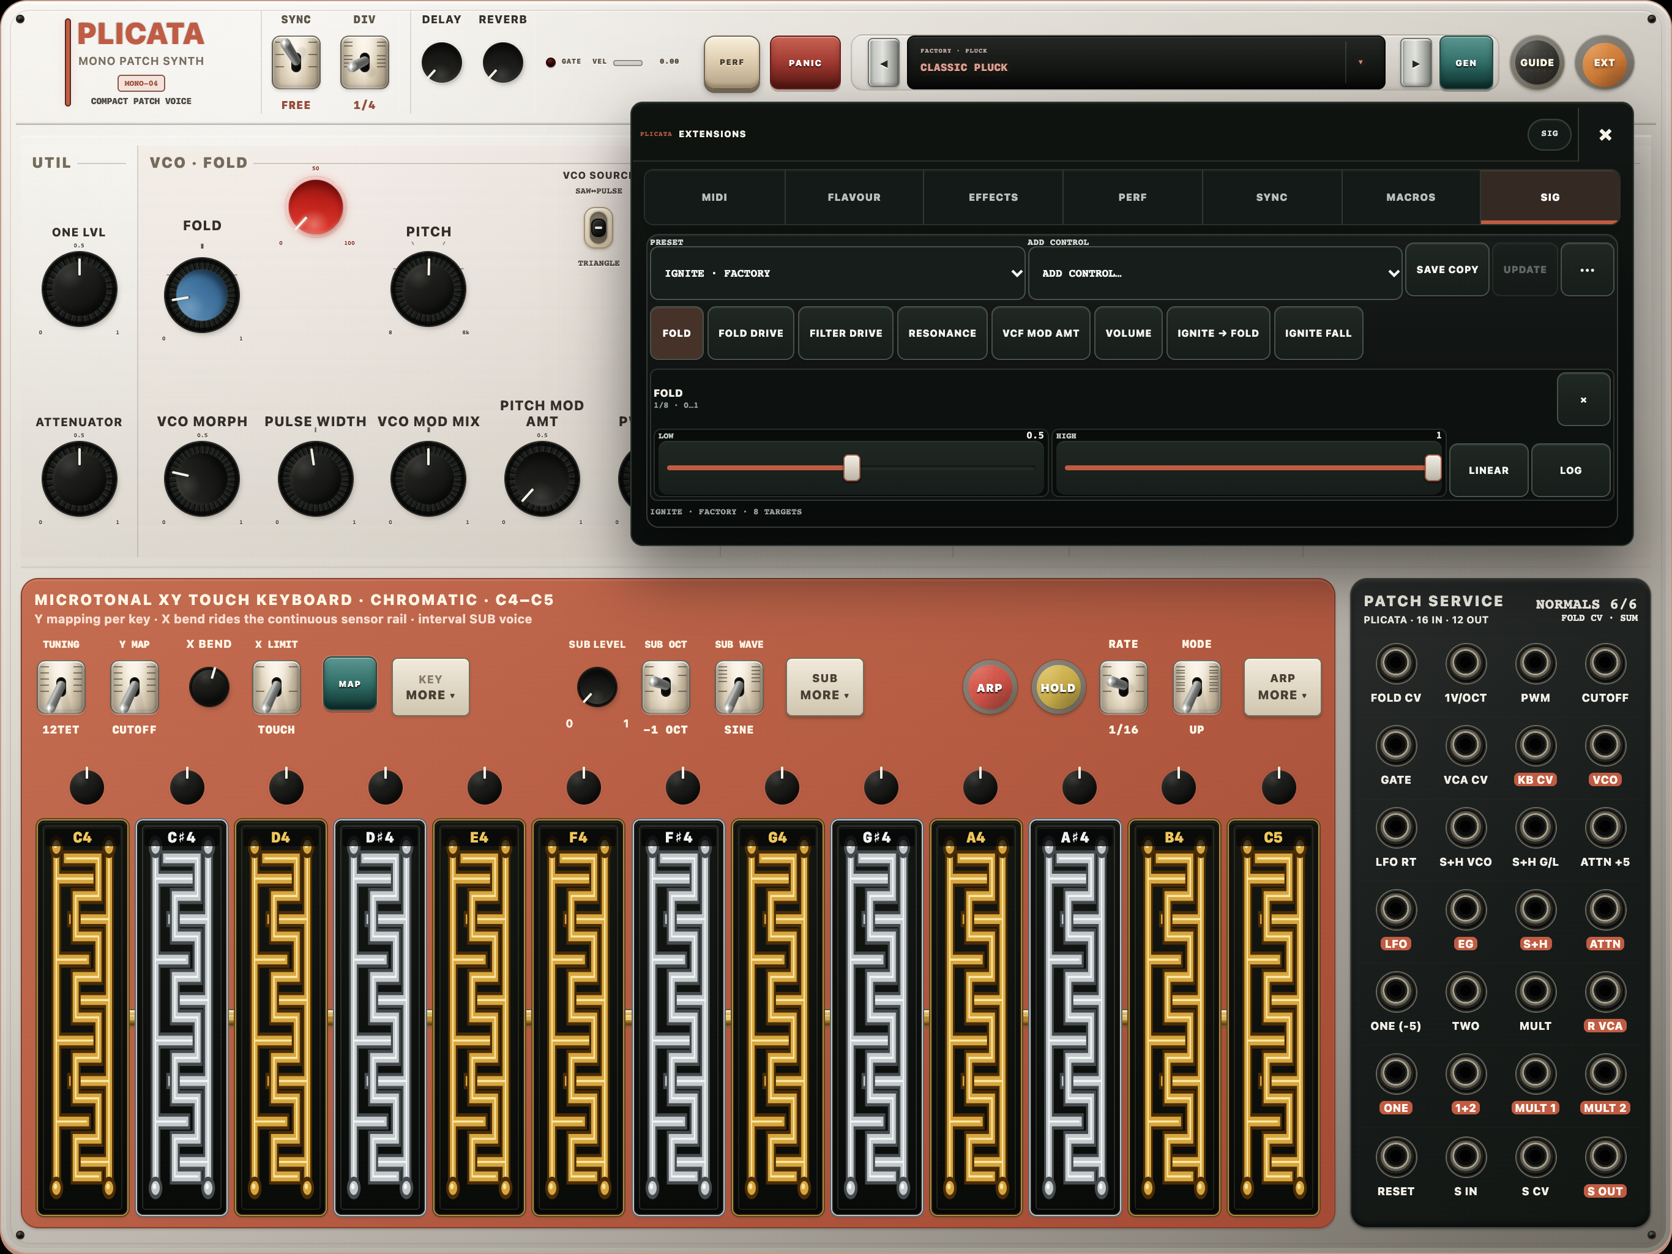Switch to the MACROS tab

coord(1411,197)
